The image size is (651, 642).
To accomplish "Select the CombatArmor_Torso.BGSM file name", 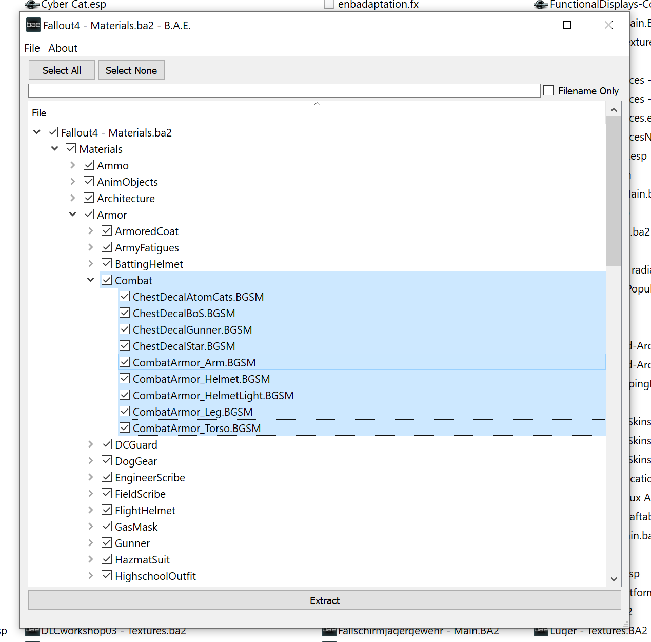I will pyautogui.click(x=196, y=429).
